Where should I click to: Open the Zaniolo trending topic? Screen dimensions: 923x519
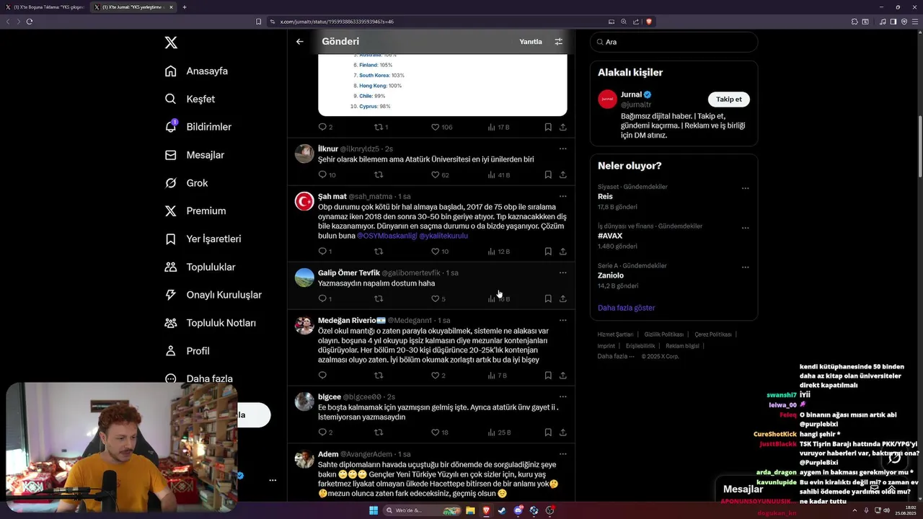point(611,275)
